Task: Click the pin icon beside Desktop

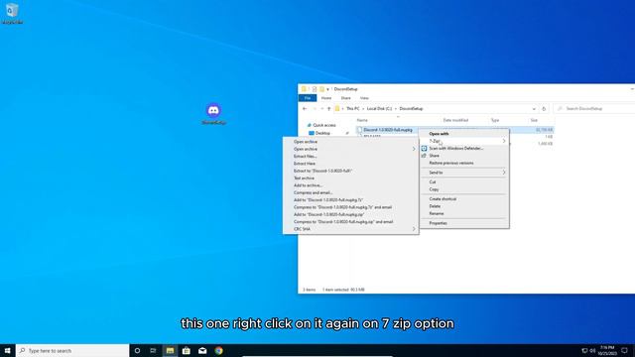Action: 347,133
